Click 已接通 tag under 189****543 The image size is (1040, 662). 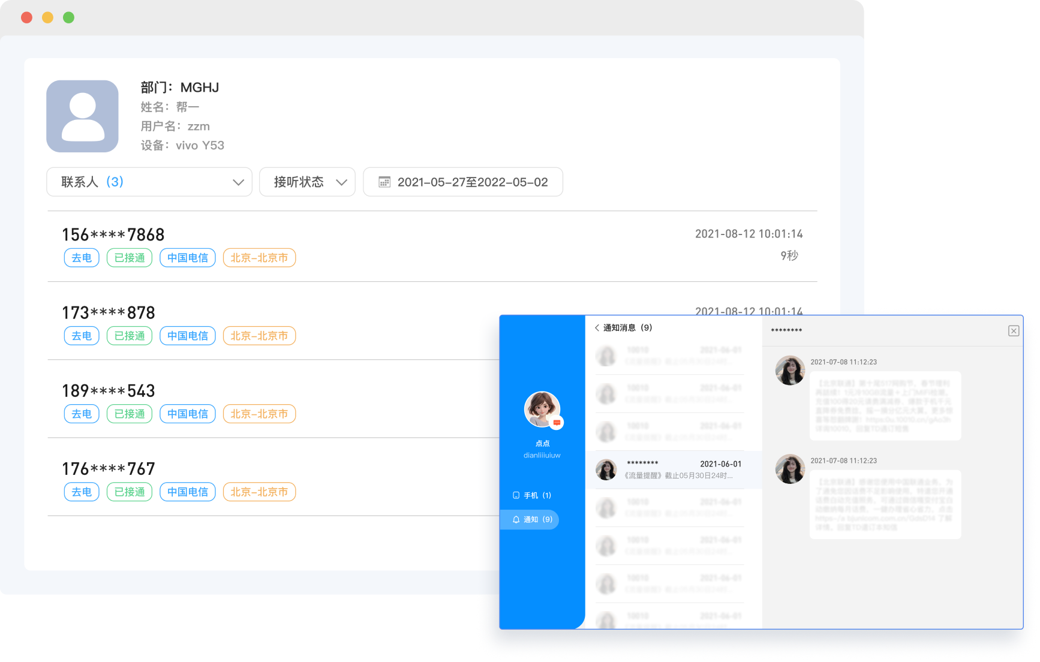[130, 414]
